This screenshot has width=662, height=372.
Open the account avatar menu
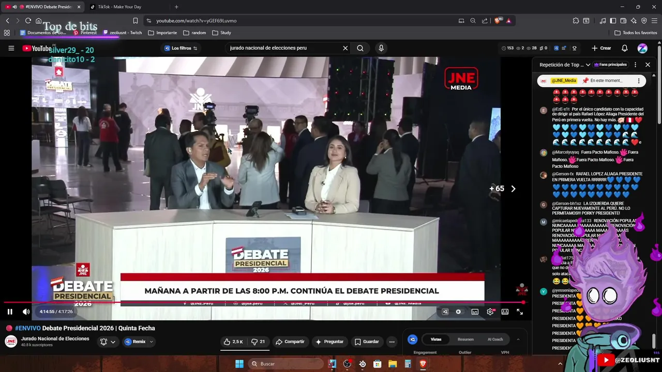[642, 48]
